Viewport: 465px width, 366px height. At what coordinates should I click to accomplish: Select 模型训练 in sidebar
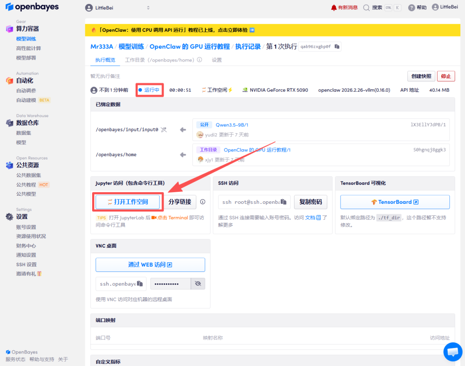26,39
